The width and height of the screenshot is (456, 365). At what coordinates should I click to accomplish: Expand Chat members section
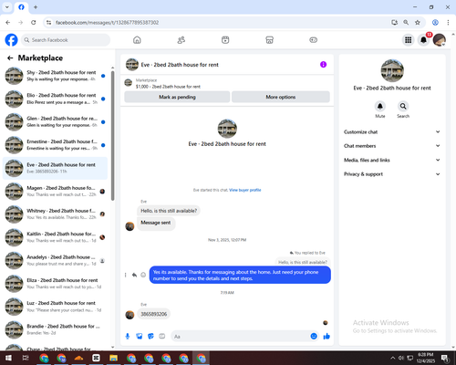(x=392, y=146)
